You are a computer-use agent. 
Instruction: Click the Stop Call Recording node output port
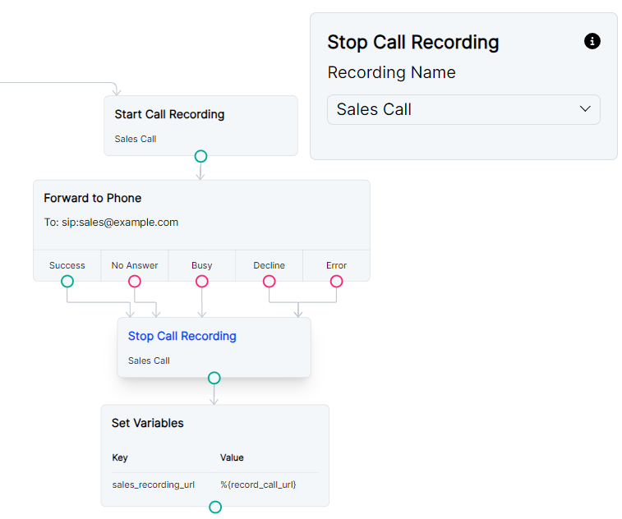point(214,378)
